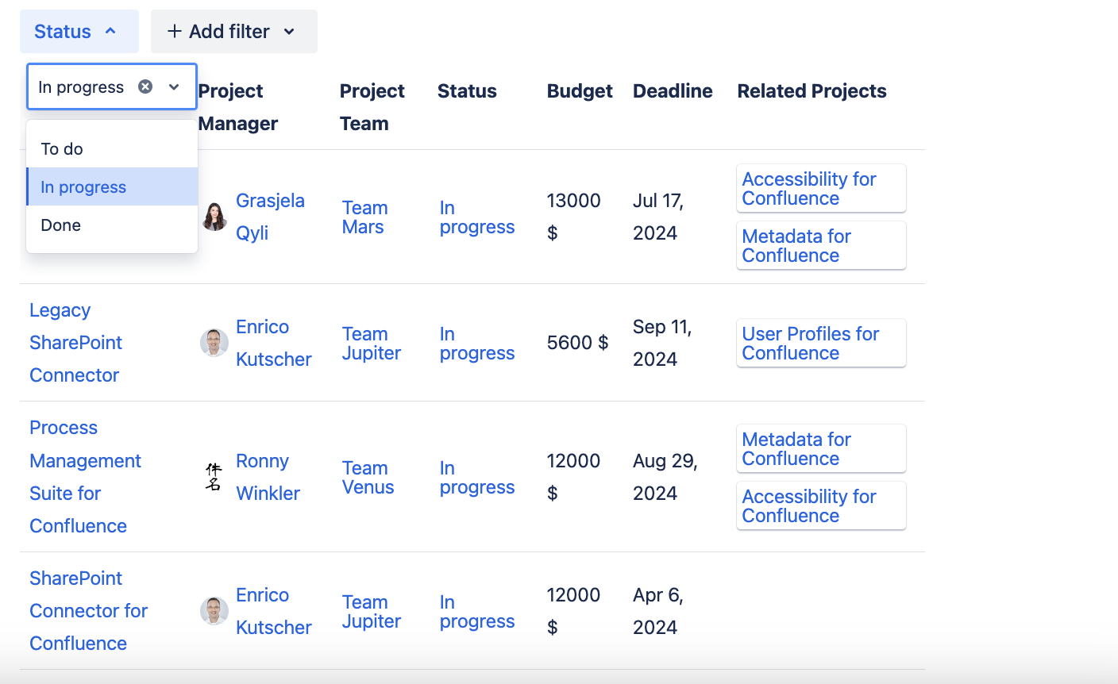
Task: Select the To do status option
Action: point(62,149)
